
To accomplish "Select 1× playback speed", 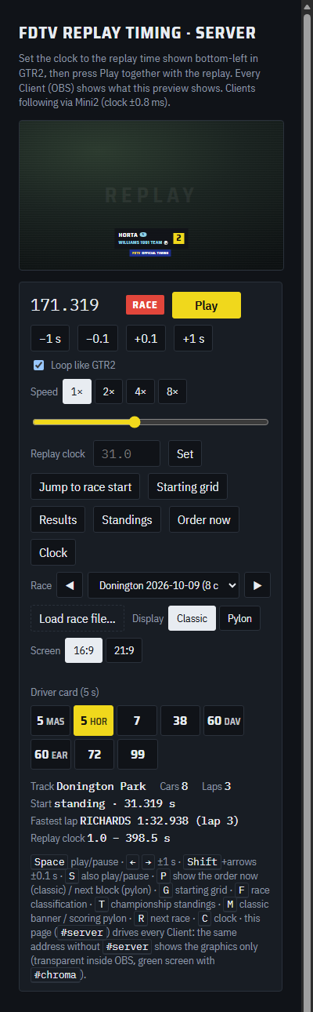I will pyautogui.click(x=77, y=391).
